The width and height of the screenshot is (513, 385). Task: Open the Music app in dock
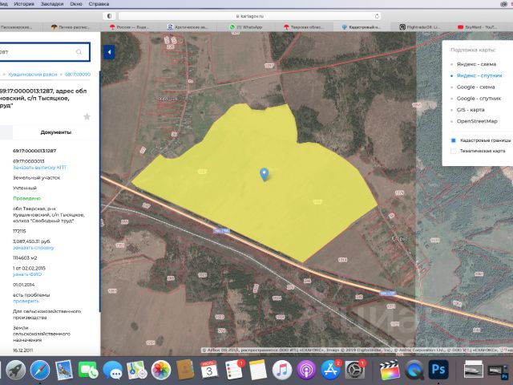[281, 369]
